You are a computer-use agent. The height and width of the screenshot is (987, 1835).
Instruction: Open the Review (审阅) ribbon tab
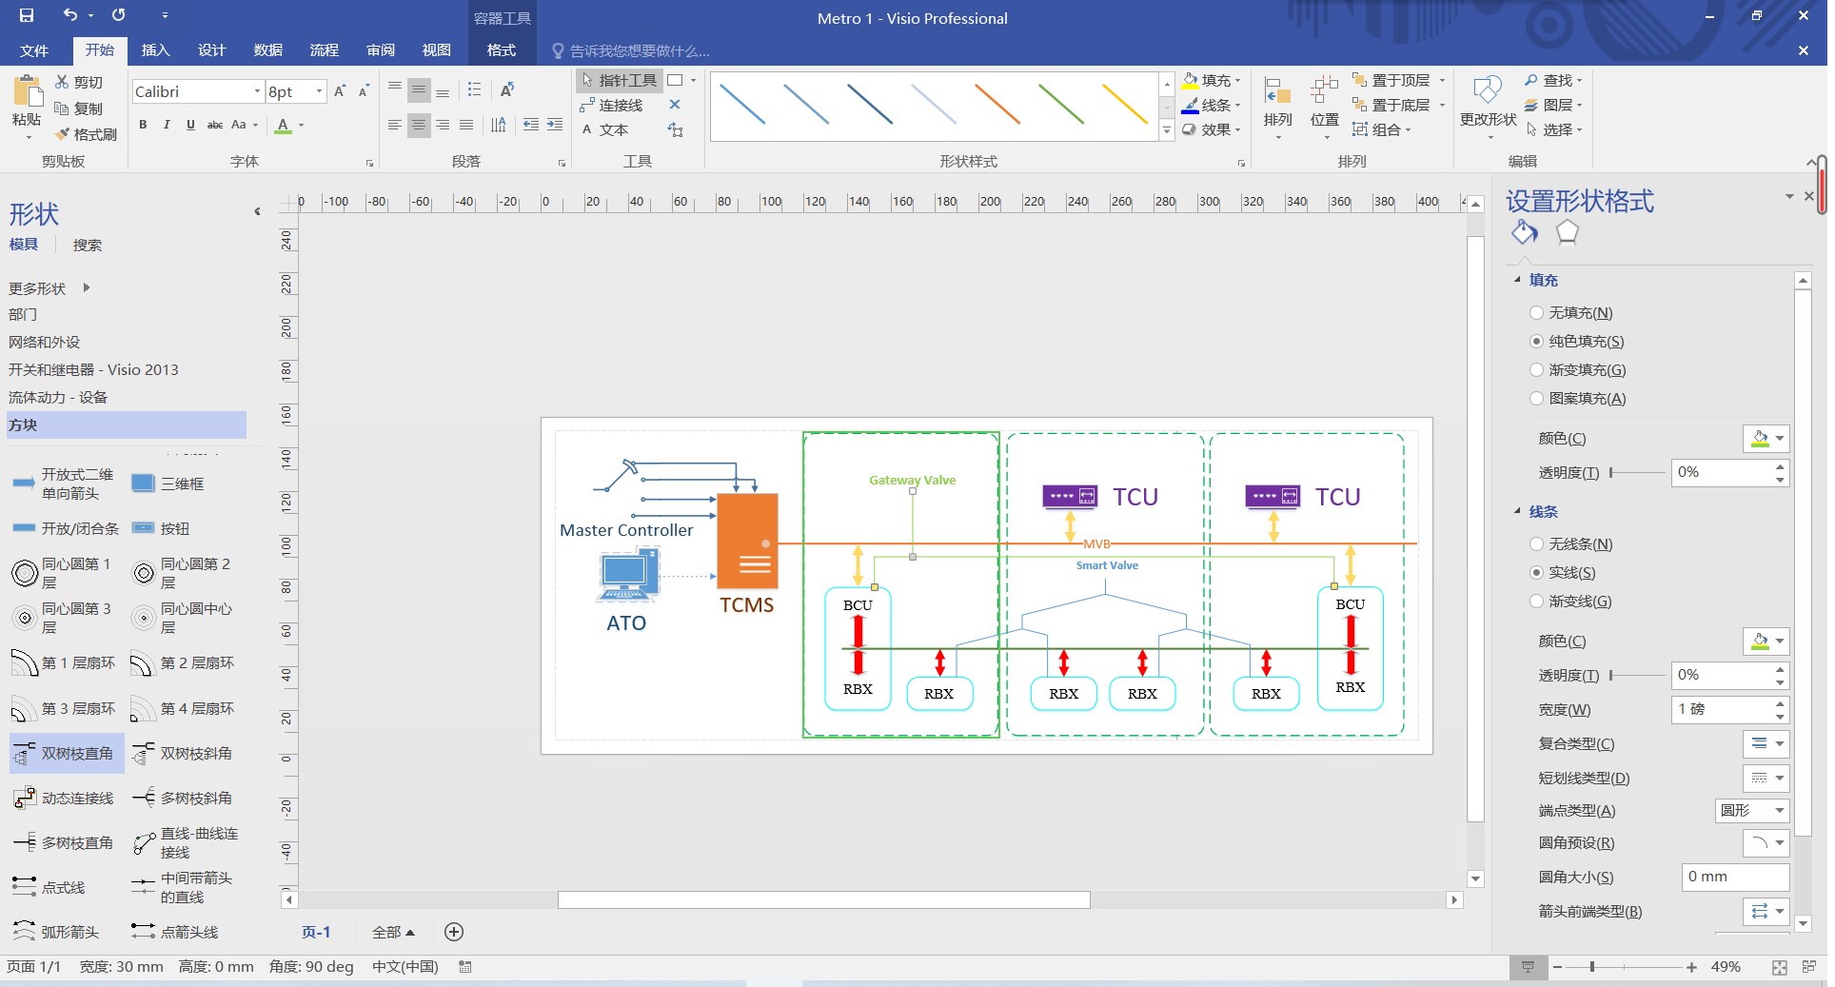(x=380, y=50)
